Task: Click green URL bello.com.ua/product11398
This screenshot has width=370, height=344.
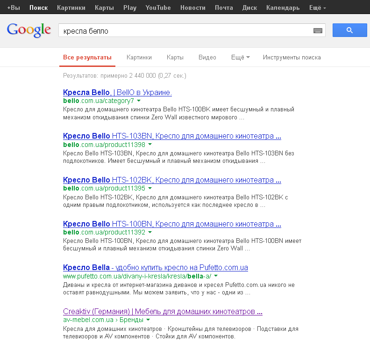Action: (104, 145)
